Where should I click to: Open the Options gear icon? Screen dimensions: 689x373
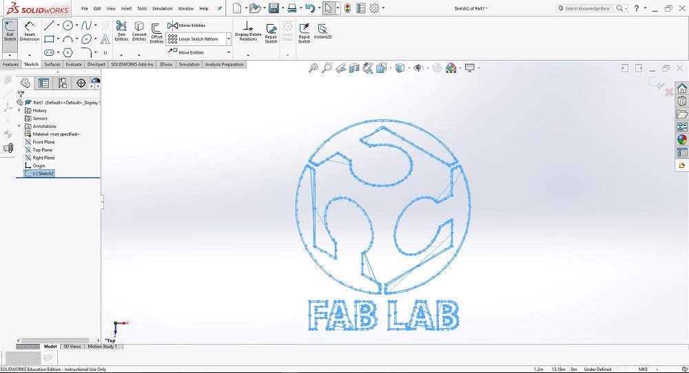tap(374, 8)
